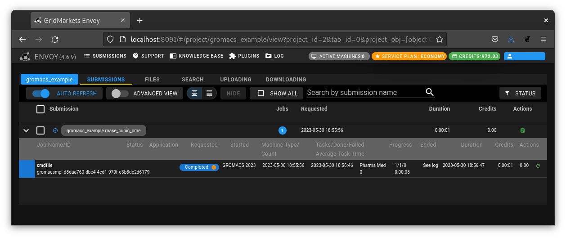The image size is (566, 238).
Task: Check the gromacs_example rnase_cubic_pme row checkbox
Action: [x=40, y=130]
